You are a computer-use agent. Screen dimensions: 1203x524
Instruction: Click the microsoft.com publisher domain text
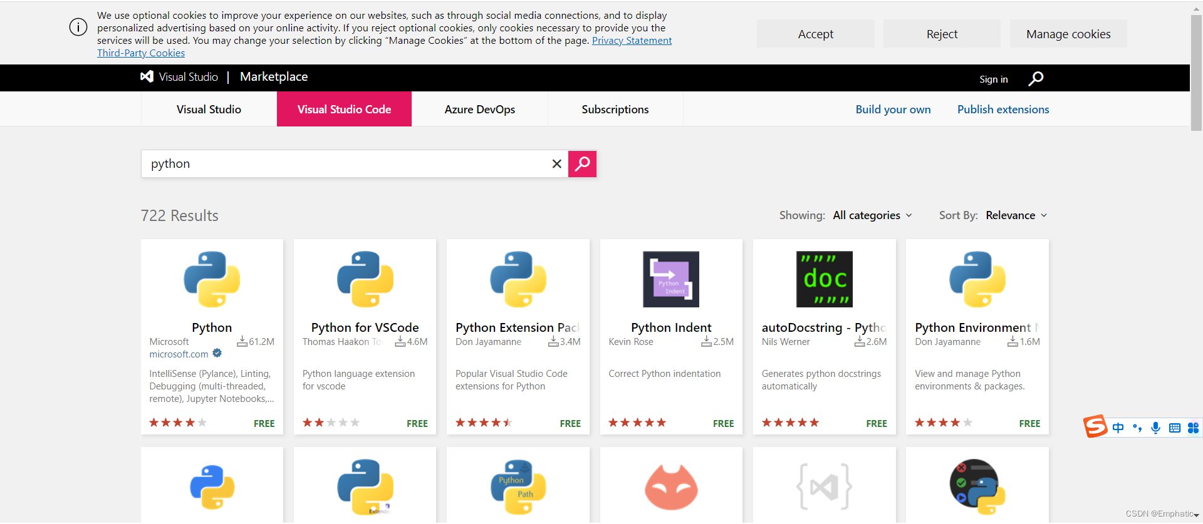pos(179,354)
